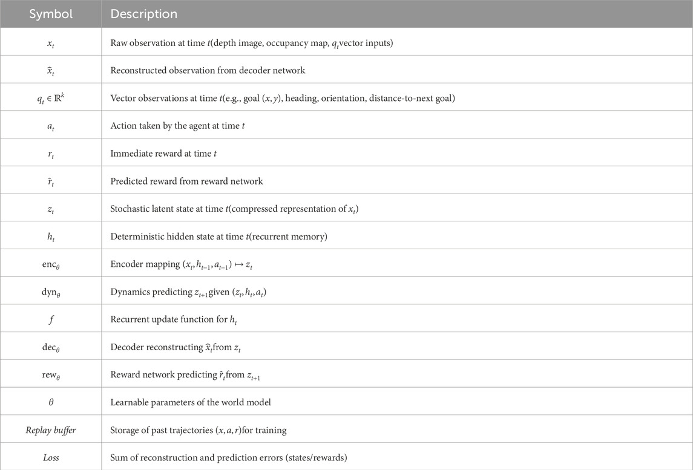Select 'Predicted reward from reward network' text
The height and width of the screenshot is (470, 693).
(186, 181)
